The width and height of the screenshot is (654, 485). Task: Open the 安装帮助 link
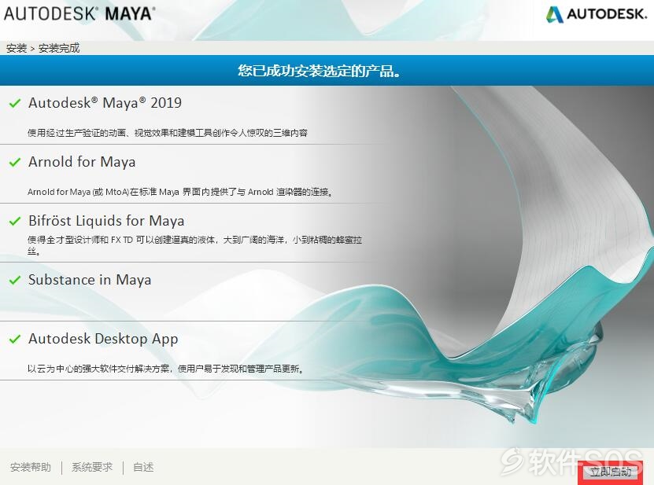pyautogui.click(x=31, y=467)
